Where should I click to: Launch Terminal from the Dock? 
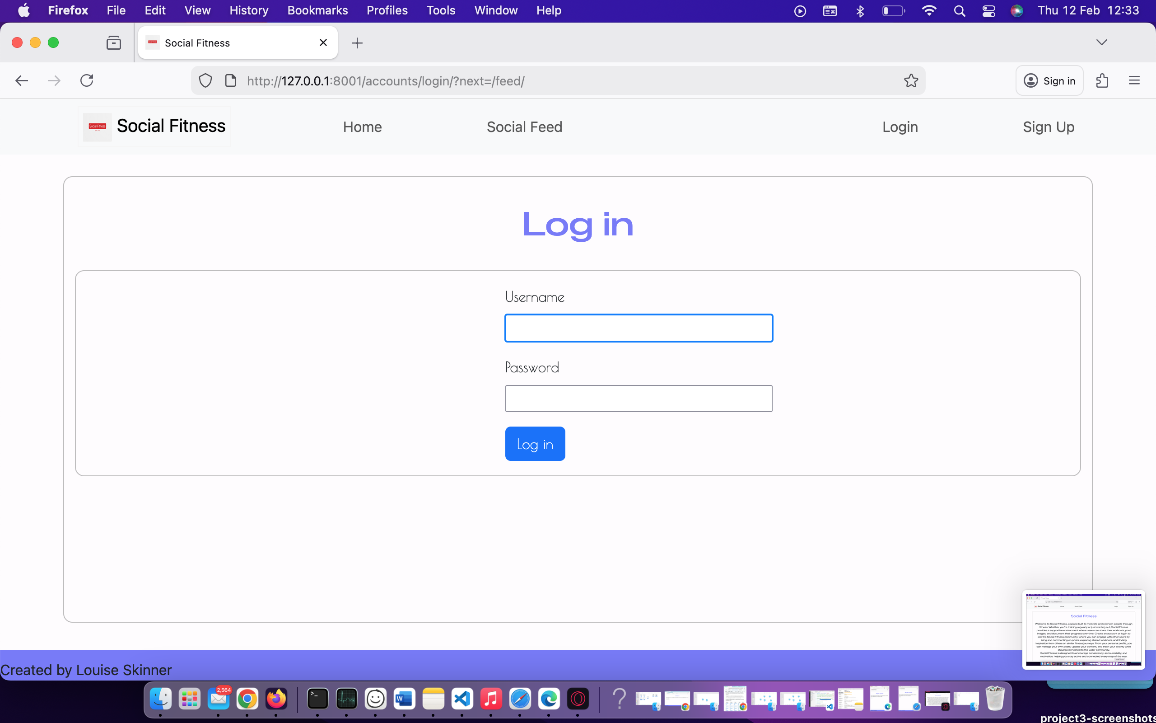point(317,699)
